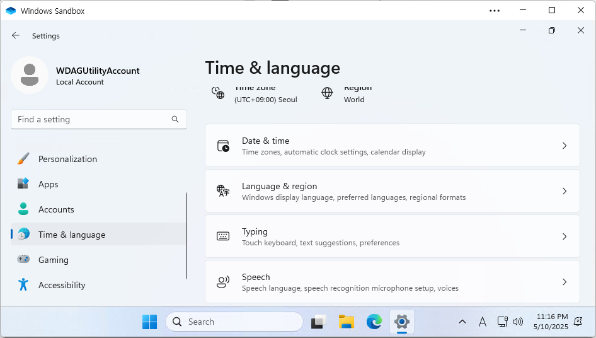596x338 pixels.
Task: Click the Accessibility figure icon
Action: point(23,284)
